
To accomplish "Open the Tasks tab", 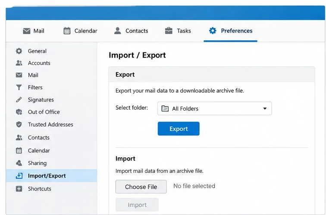I will tap(178, 31).
